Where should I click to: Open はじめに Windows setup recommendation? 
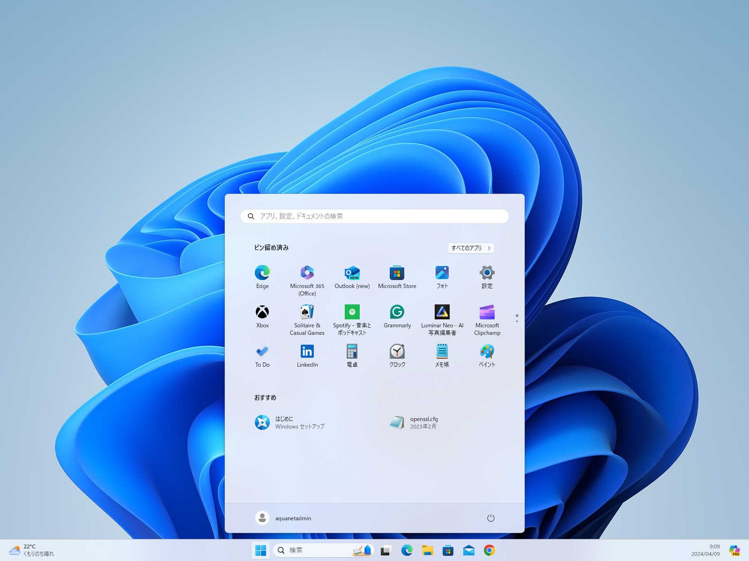[x=289, y=422]
